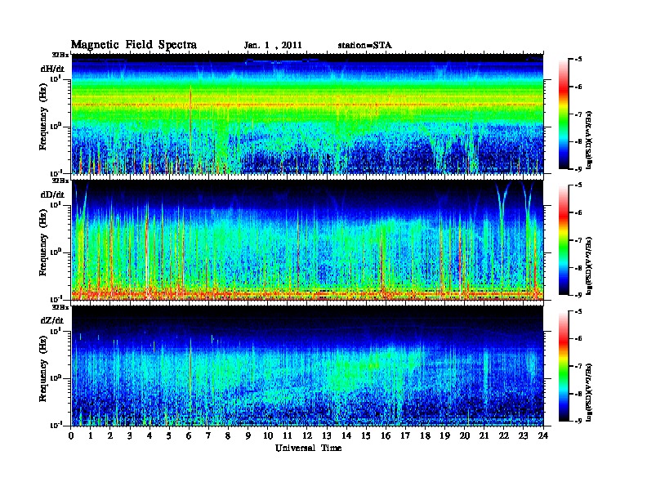Click the -7 tick on dH/dt color bar
Image resolution: width=647 pixels, height=500 pixels.
[x=578, y=114]
